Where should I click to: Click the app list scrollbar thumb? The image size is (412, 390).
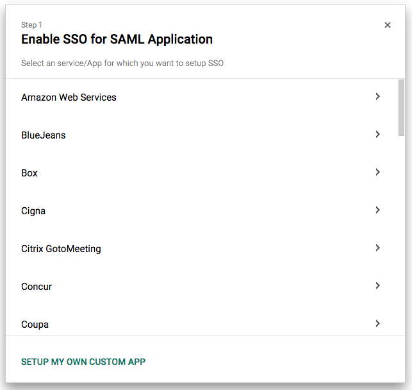pyautogui.click(x=401, y=108)
